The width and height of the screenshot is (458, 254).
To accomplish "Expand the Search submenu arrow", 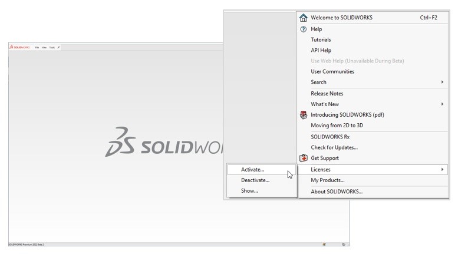I will point(442,82).
